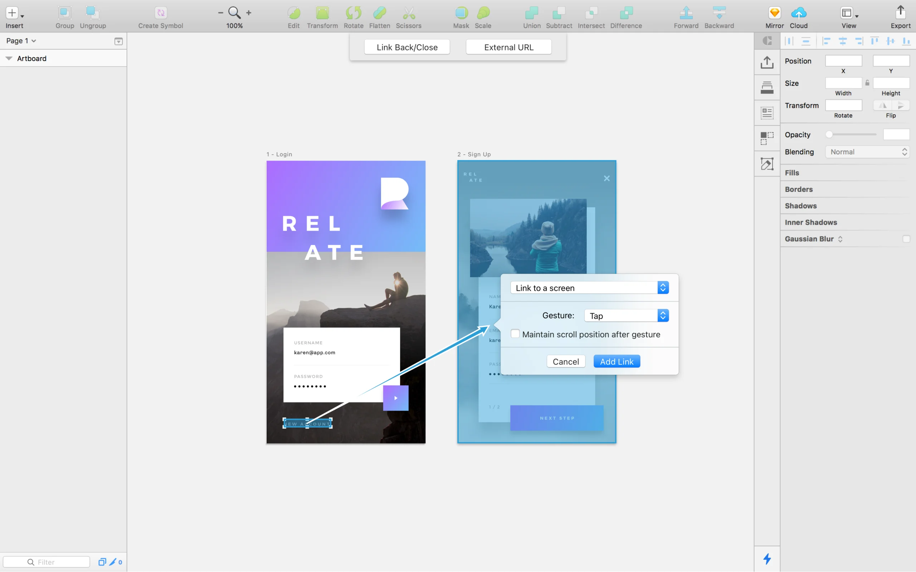Open the Mirror preview icon
The height and width of the screenshot is (572, 916).
click(x=774, y=13)
